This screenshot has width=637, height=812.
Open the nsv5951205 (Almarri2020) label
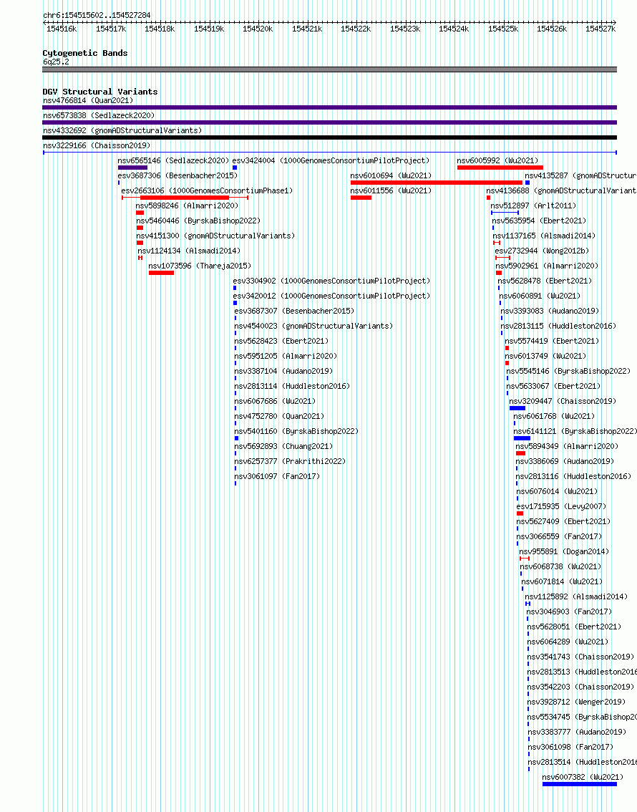[286, 356]
